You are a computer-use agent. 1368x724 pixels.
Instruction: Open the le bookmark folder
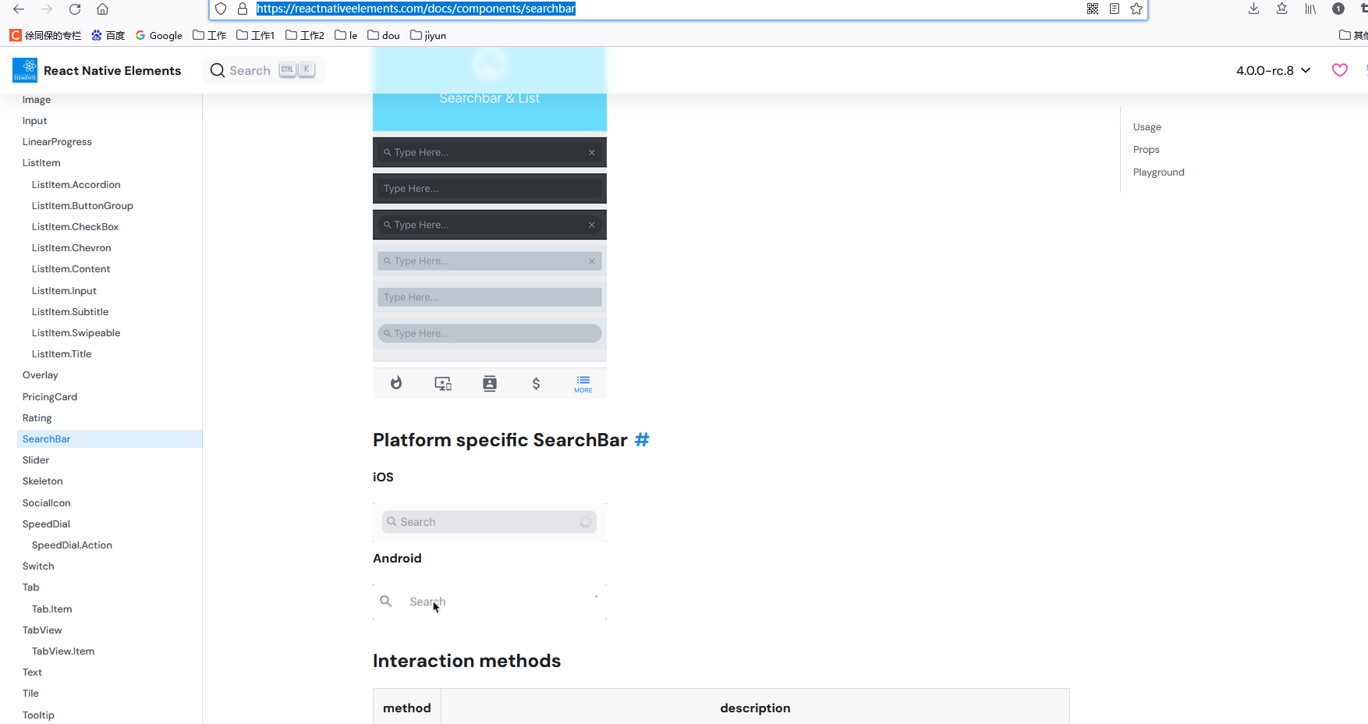click(346, 35)
